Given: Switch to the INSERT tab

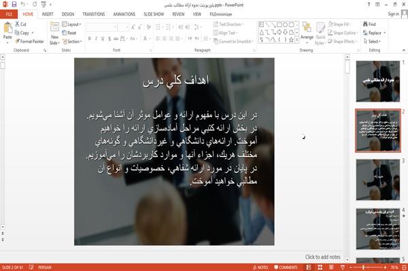Looking at the screenshot, I should (x=48, y=14).
